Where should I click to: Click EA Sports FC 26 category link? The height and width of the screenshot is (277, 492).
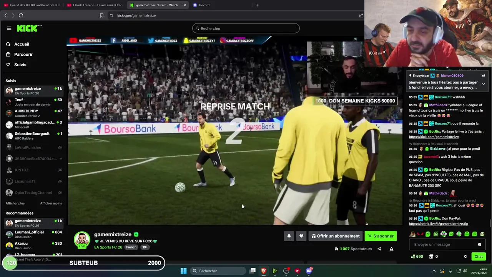click(108, 247)
